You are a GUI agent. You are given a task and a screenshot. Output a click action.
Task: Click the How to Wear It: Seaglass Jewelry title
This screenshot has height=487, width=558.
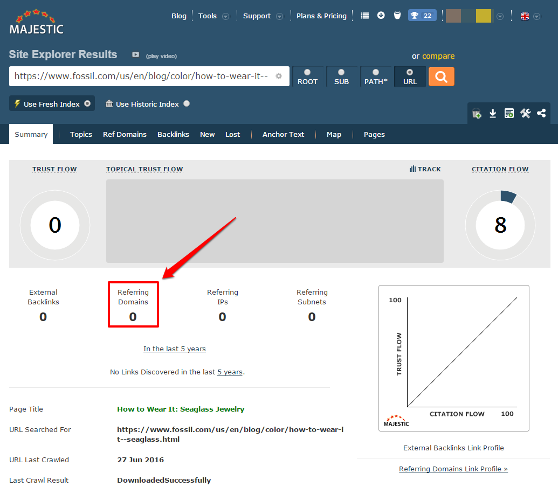pyautogui.click(x=181, y=409)
